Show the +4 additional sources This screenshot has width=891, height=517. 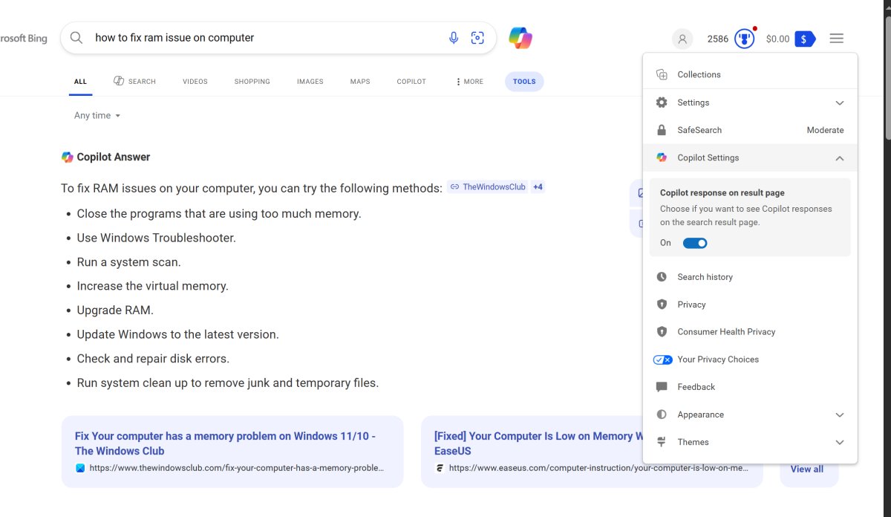538,187
